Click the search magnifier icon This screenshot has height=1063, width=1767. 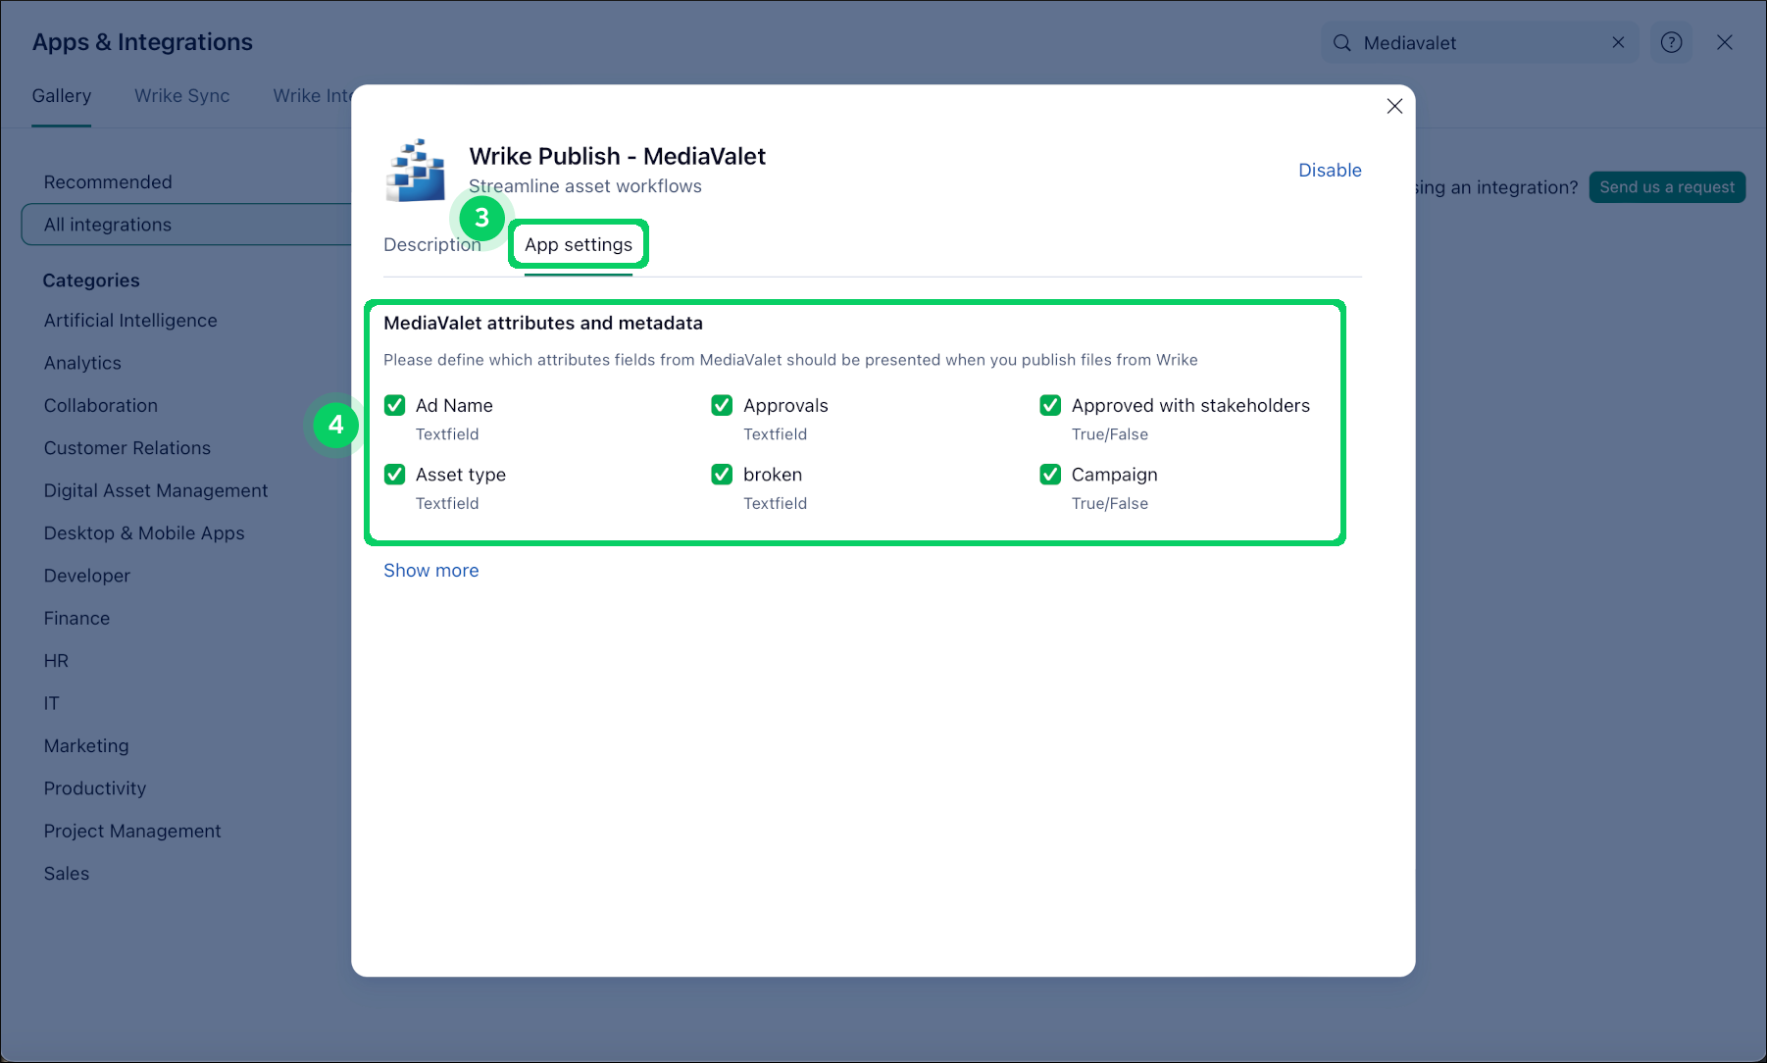point(1342,43)
